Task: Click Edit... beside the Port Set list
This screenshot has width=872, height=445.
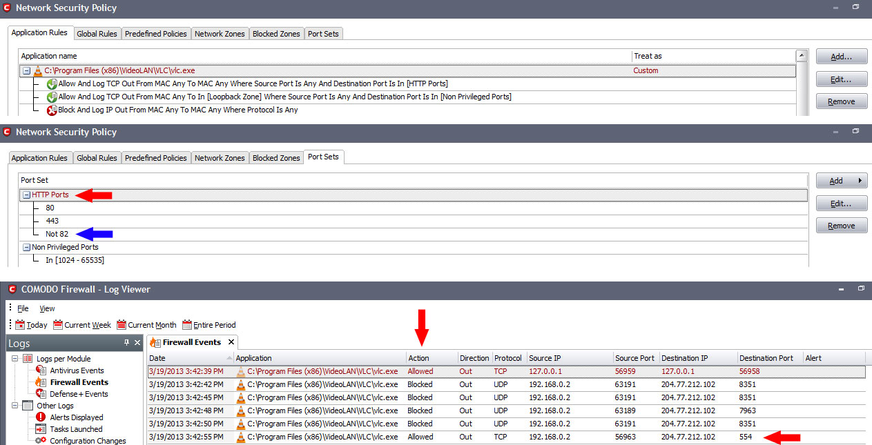Action: pos(840,204)
